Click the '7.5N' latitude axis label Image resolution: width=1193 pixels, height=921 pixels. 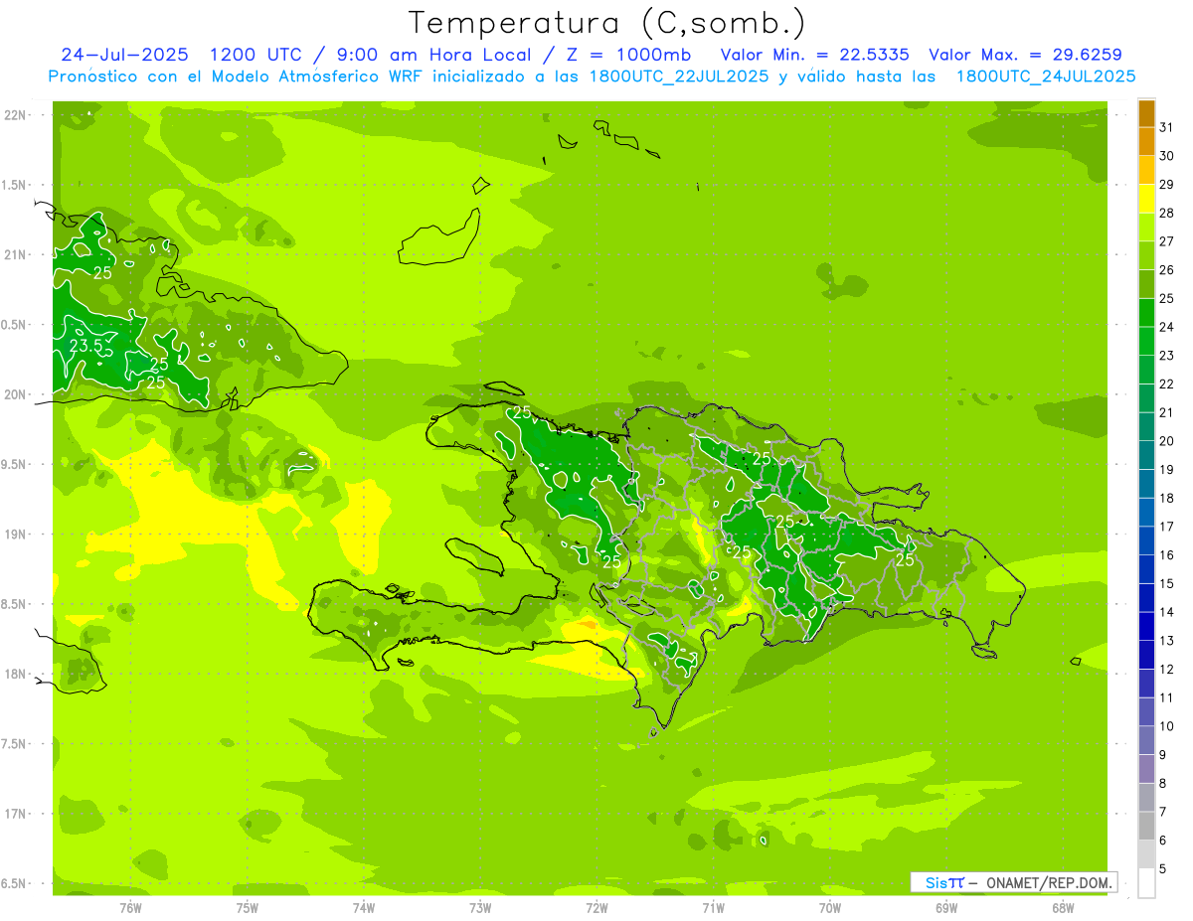click(15, 743)
